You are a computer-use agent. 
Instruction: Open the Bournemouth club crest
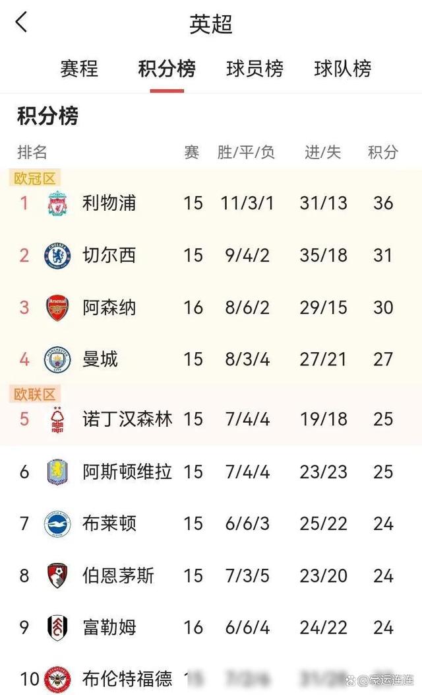point(57,576)
